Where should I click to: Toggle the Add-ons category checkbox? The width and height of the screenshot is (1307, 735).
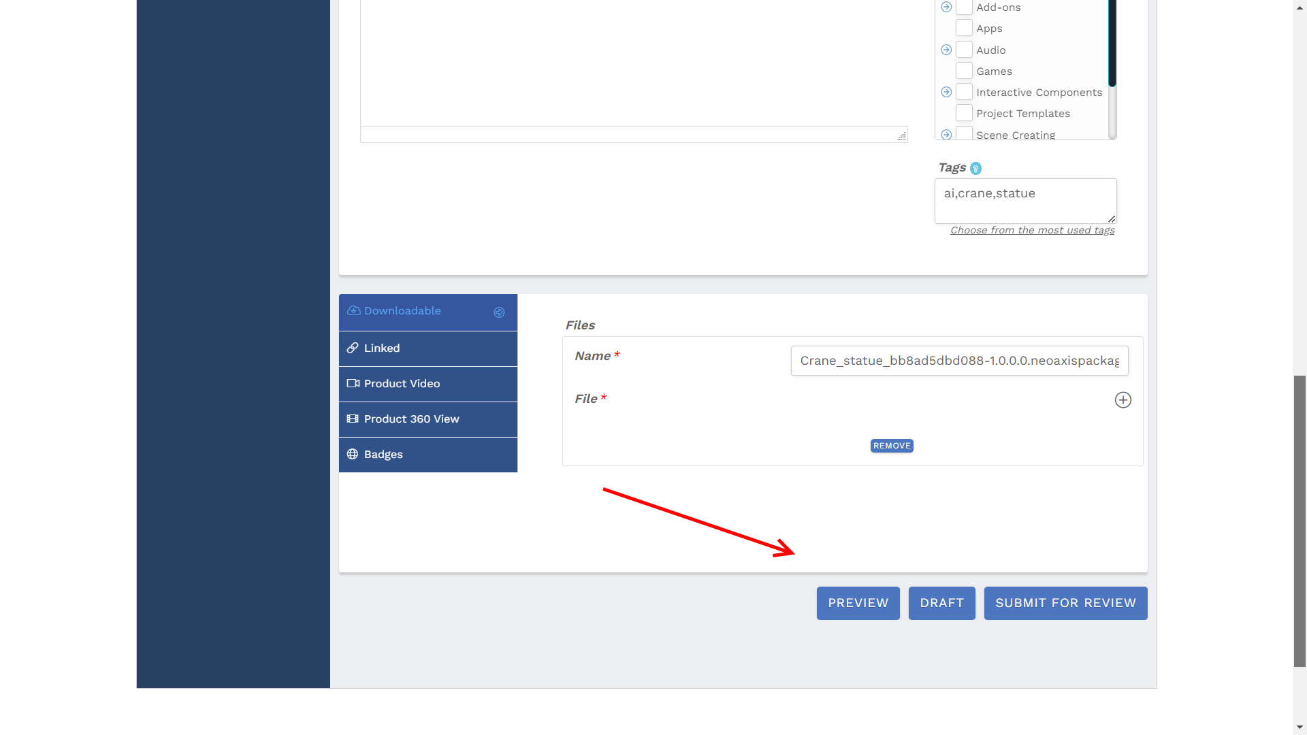[x=964, y=7]
